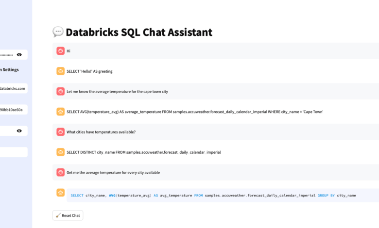Click the chat bubble icon beside the title
Viewport: 379px width, 228px height.
pos(58,32)
